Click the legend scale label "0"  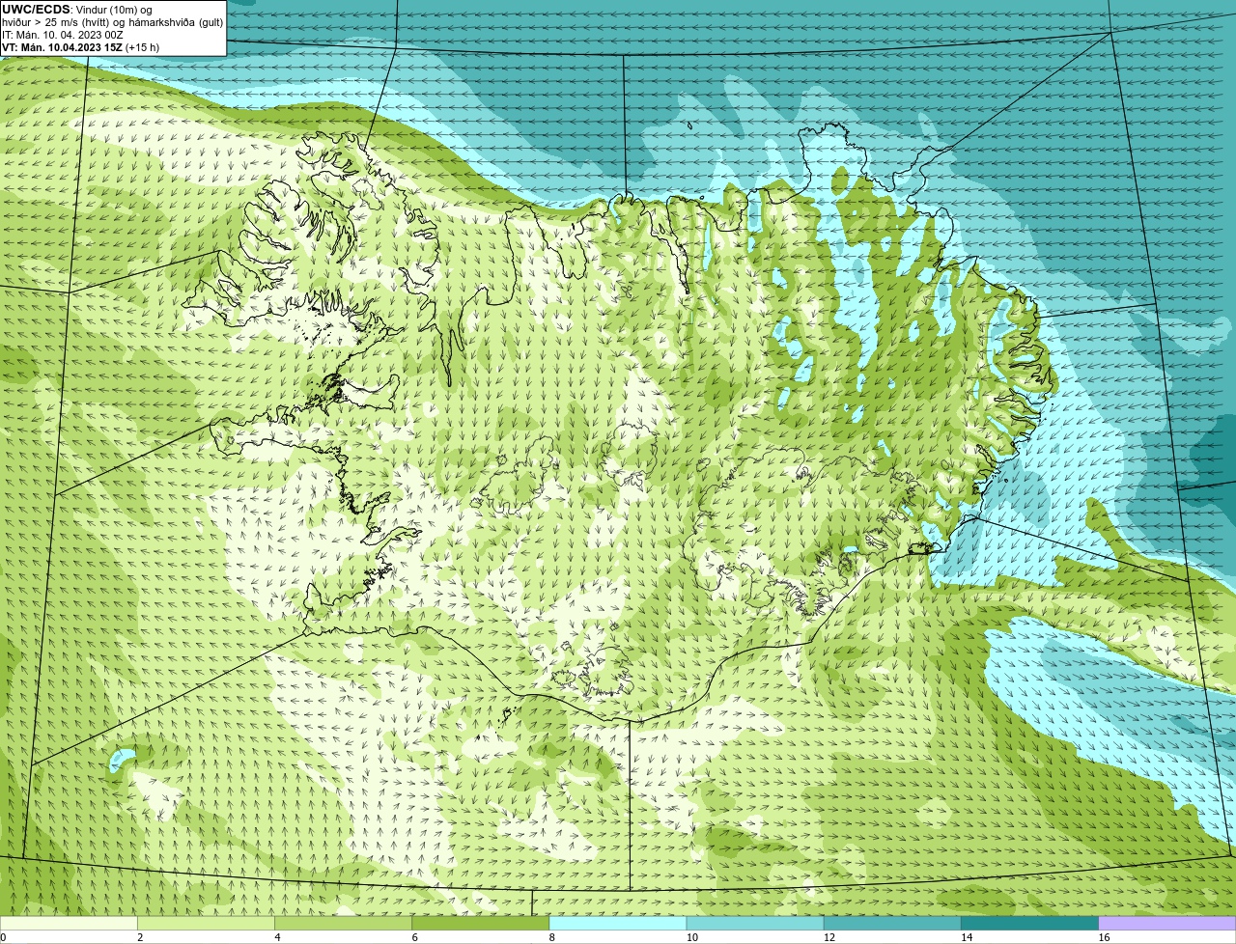pyautogui.click(x=3, y=937)
